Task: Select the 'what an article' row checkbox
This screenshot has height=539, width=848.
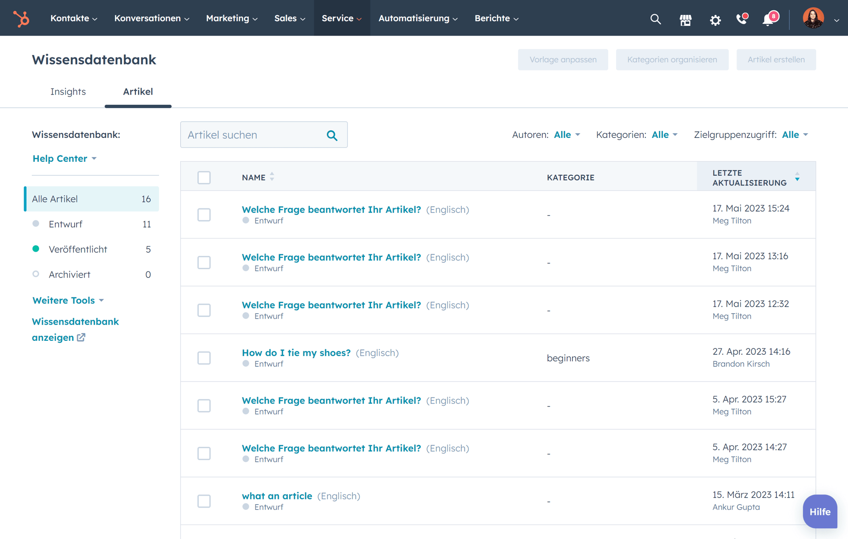Action: pos(204,501)
